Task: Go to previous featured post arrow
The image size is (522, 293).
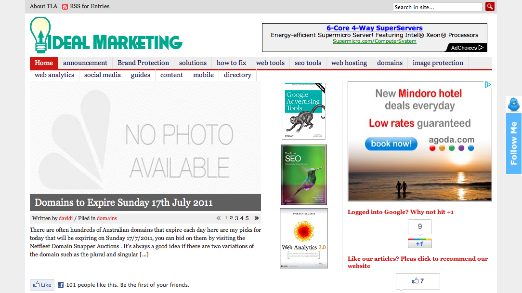Action: (219, 218)
